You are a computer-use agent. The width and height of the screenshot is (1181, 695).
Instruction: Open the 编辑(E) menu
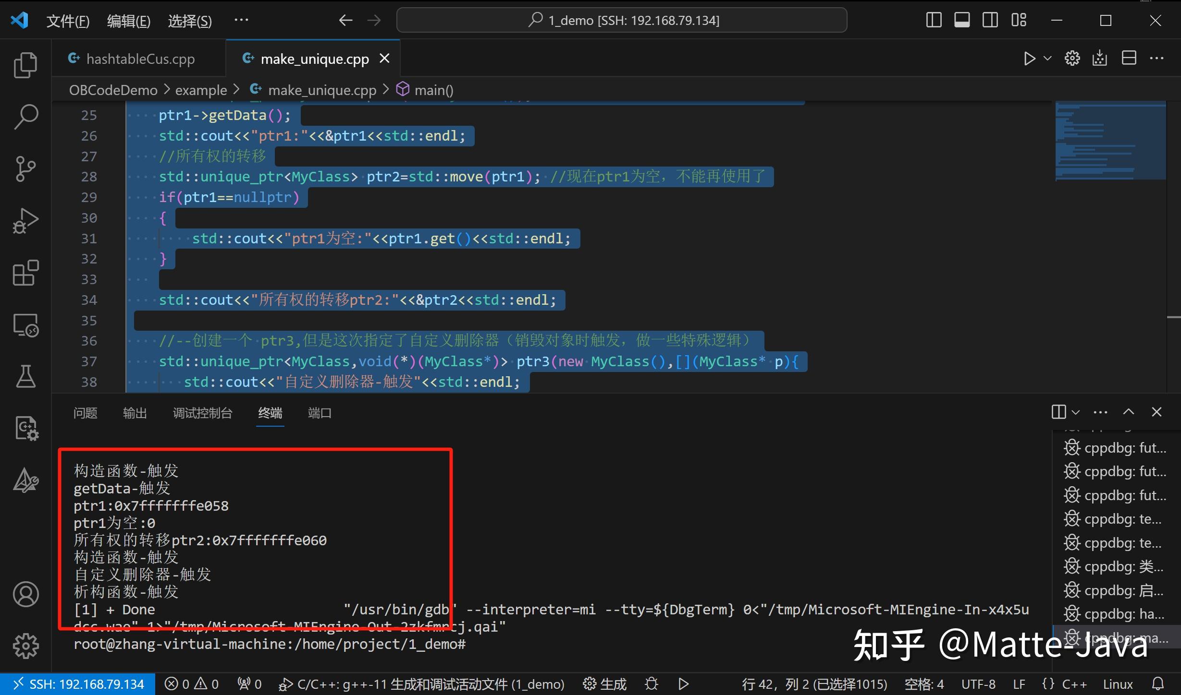(x=128, y=21)
